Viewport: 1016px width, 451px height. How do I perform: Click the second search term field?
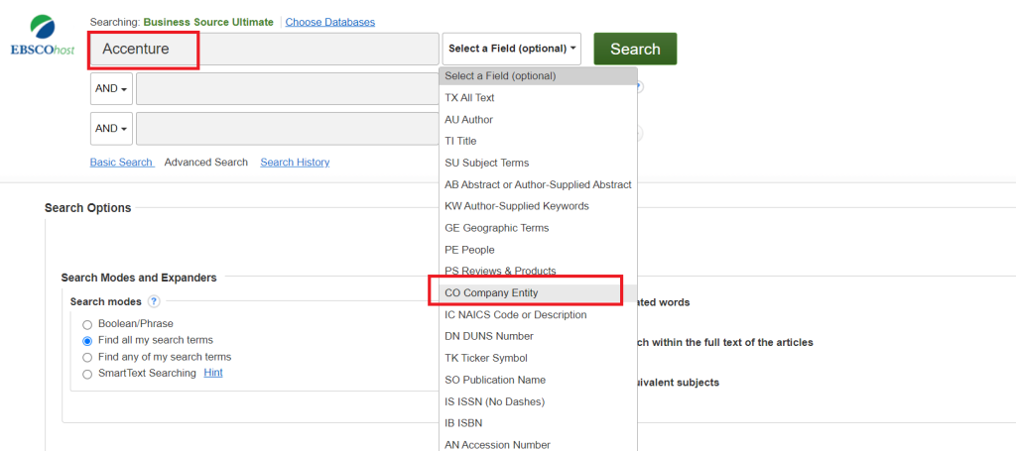288,88
